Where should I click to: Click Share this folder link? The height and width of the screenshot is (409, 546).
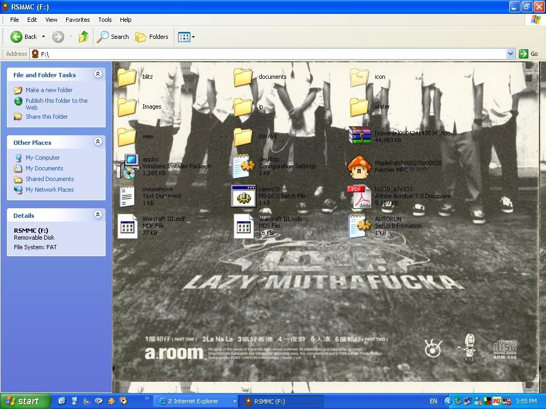click(x=47, y=117)
